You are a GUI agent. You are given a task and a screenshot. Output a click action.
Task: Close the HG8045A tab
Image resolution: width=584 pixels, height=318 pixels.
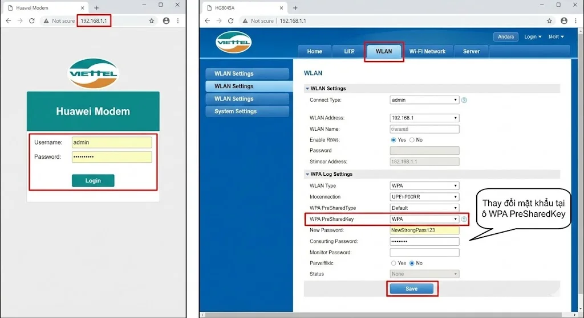click(282, 8)
